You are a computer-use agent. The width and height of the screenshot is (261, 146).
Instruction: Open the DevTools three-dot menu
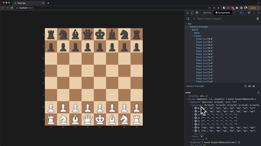coord(254,13)
